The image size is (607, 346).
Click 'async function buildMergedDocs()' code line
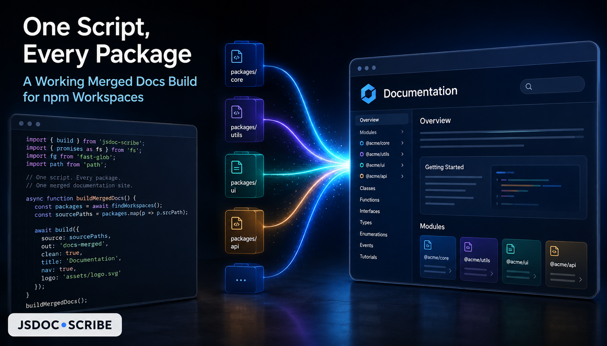point(81,198)
